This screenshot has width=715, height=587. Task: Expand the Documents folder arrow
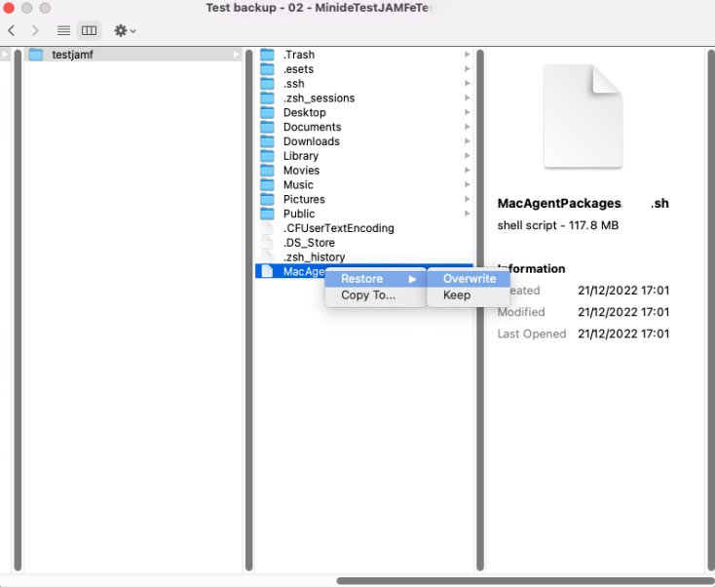point(468,127)
